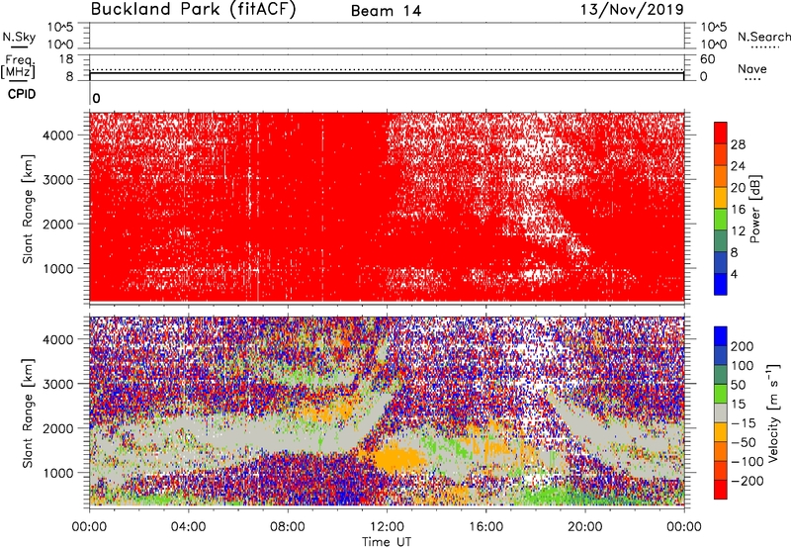Click the -100 label on Velocity colorbar
Viewport: 791px width, 548px height.
pyautogui.click(x=747, y=462)
